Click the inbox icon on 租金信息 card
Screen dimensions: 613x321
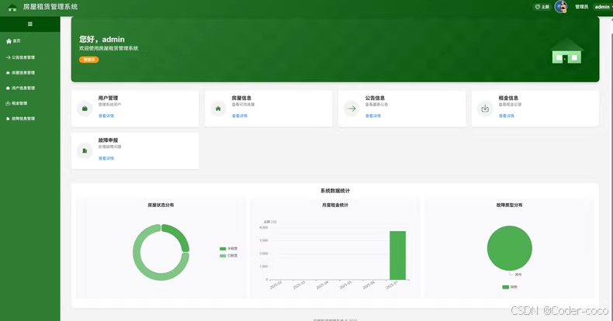(x=485, y=109)
